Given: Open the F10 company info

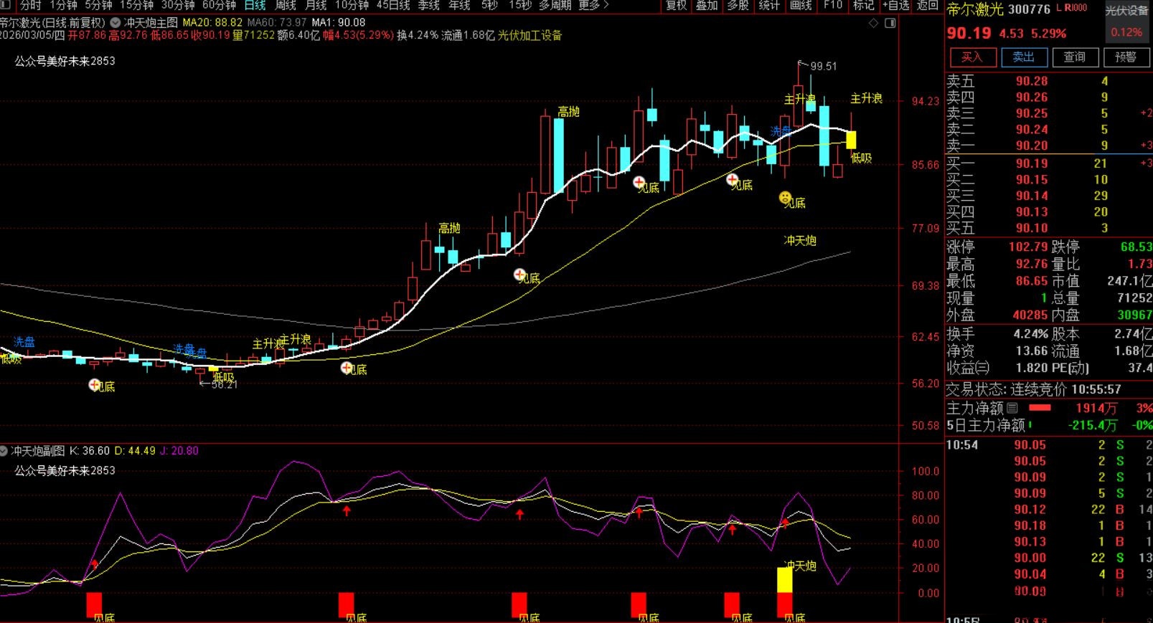Looking at the screenshot, I should point(832,5).
